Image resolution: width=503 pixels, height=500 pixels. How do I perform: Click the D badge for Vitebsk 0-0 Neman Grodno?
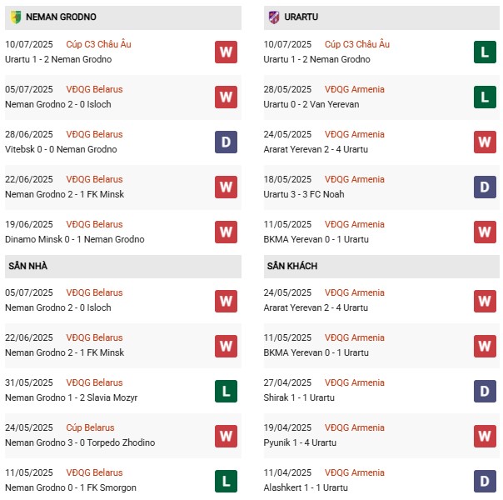coord(226,142)
